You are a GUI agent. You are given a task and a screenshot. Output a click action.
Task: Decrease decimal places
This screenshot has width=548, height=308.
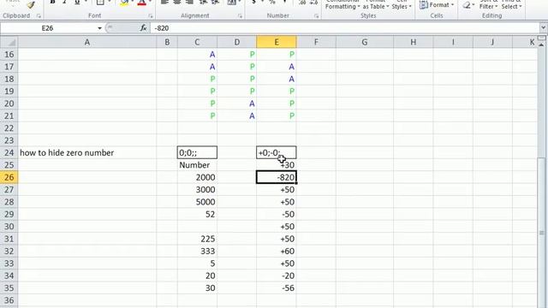coord(313,3)
